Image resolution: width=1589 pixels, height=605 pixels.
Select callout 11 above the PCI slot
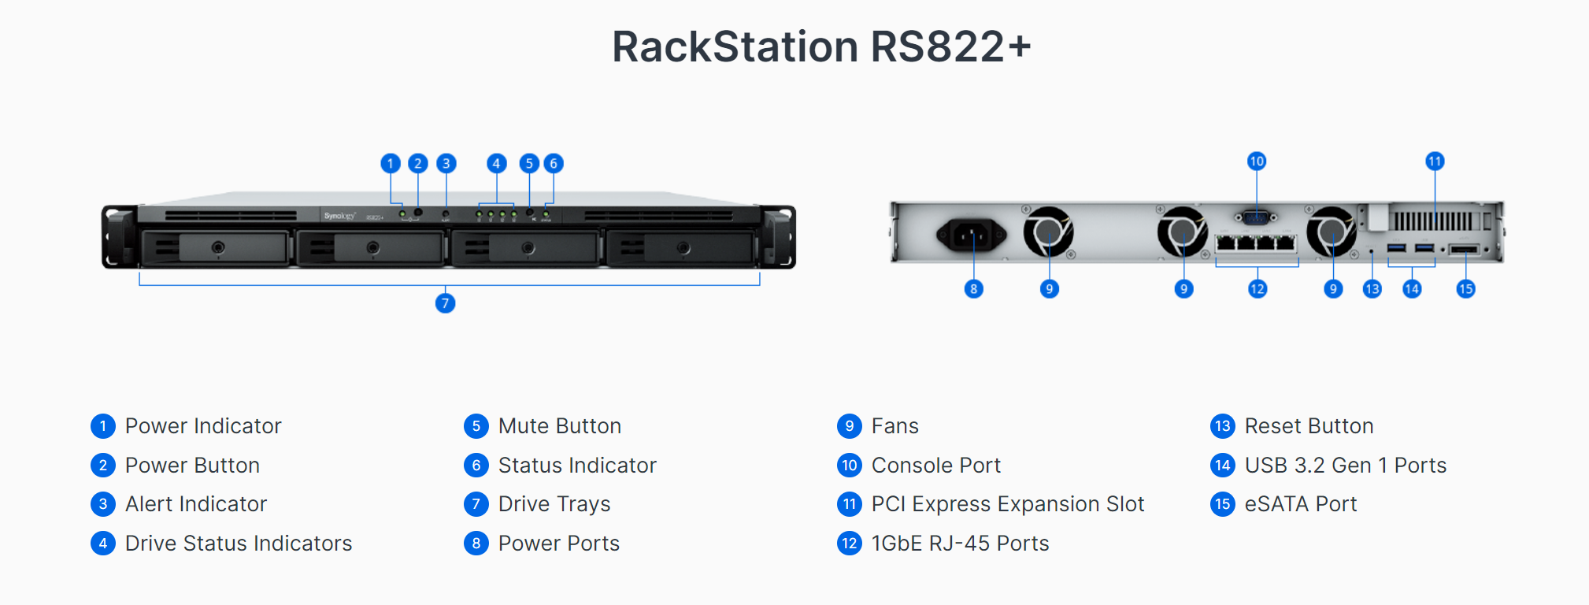click(1435, 161)
